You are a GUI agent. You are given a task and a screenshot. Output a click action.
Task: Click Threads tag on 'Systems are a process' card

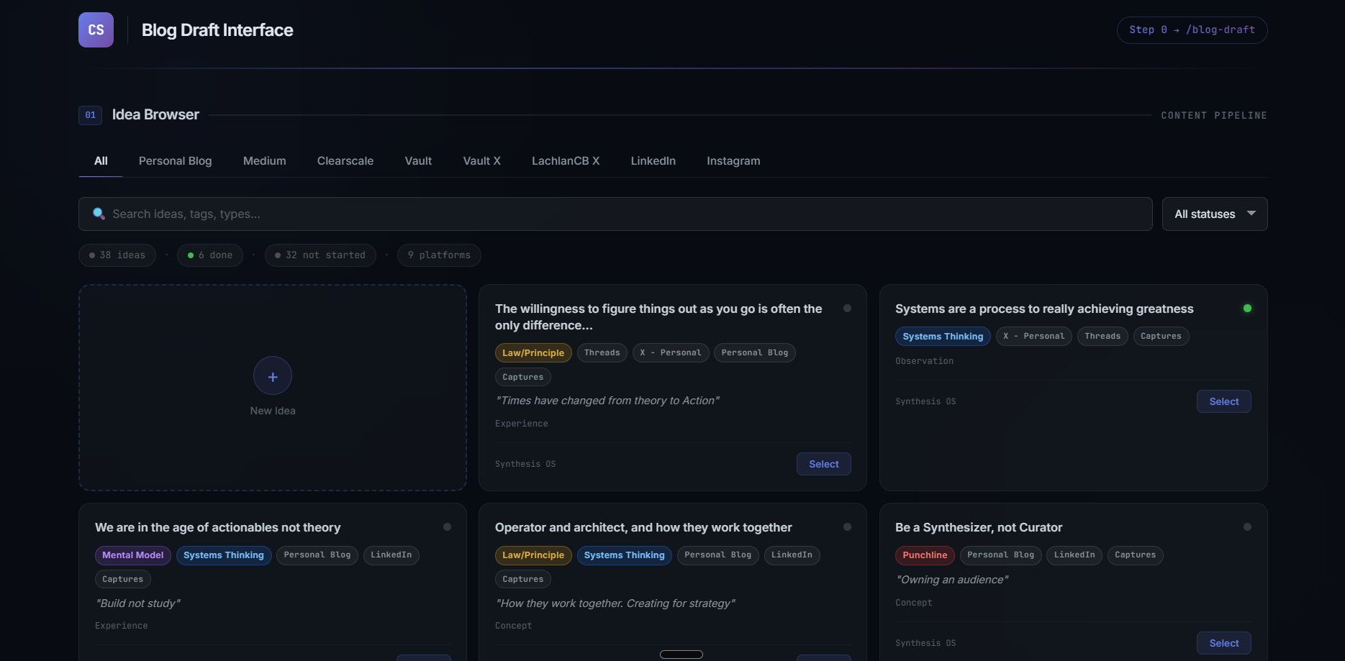[x=1102, y=337]
